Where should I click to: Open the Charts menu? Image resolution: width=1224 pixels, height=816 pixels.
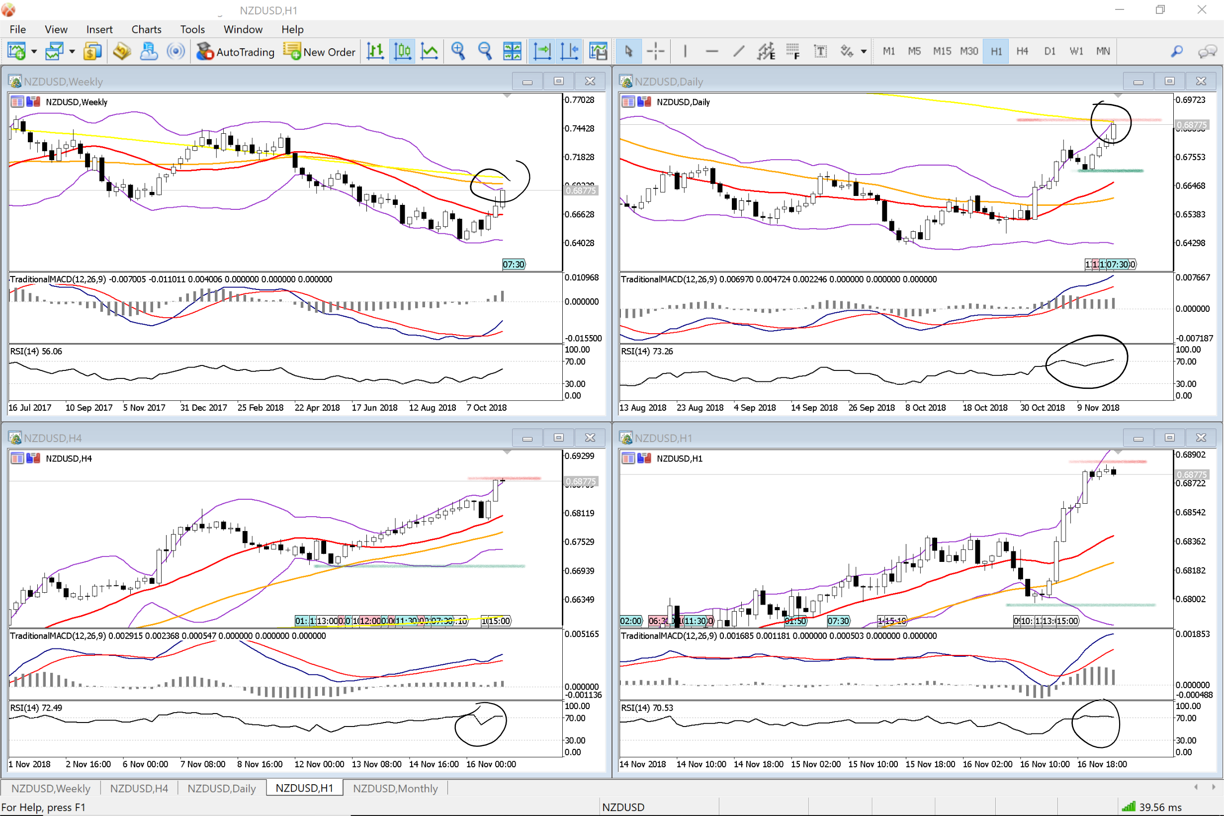click(146, 29)
